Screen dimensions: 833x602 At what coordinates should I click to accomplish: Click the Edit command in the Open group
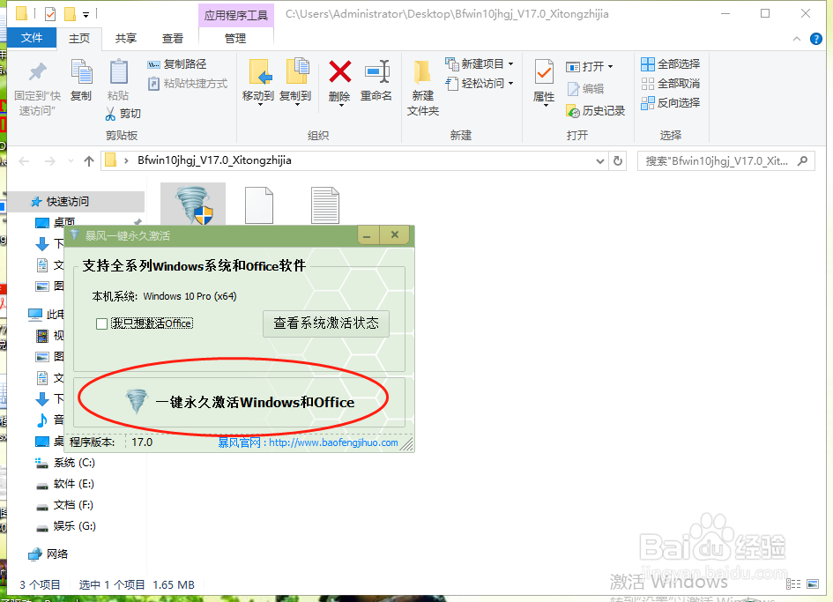coord(585,89)
